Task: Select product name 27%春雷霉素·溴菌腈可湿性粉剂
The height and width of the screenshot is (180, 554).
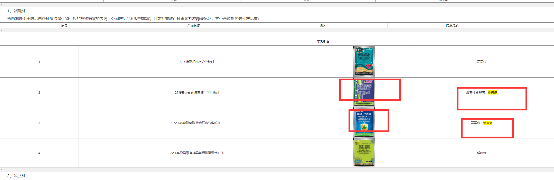Action: pyautogui.click(x=197, y=92)
